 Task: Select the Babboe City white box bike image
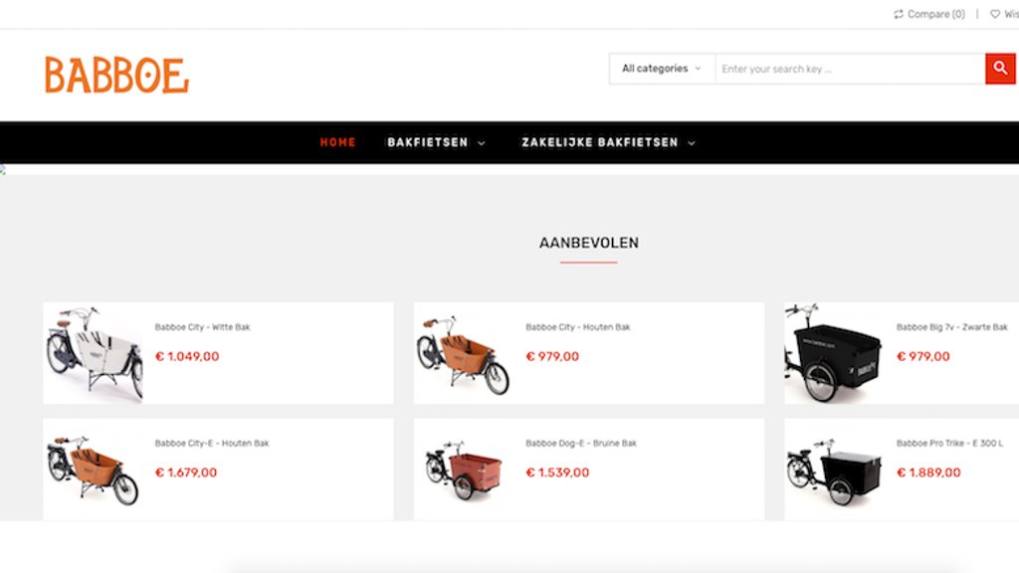pos(94,353)
